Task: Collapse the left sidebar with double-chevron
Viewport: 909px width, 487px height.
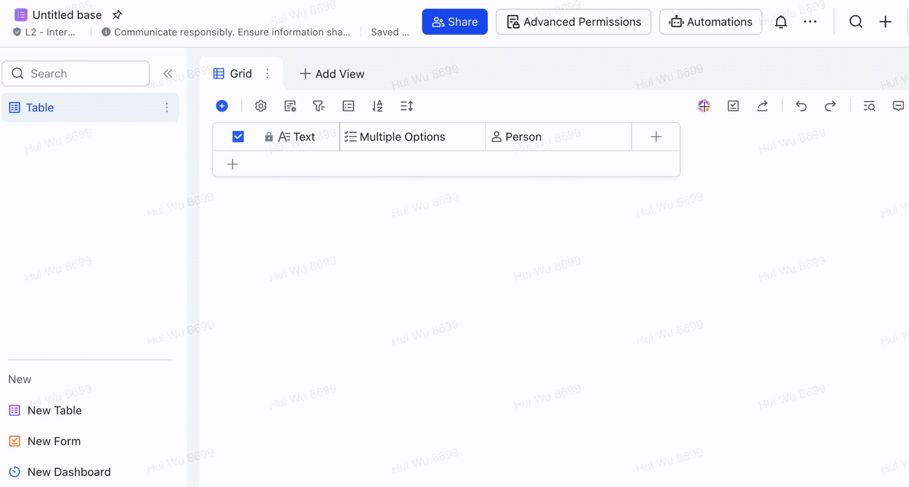Action: click(x=167, y=73)
